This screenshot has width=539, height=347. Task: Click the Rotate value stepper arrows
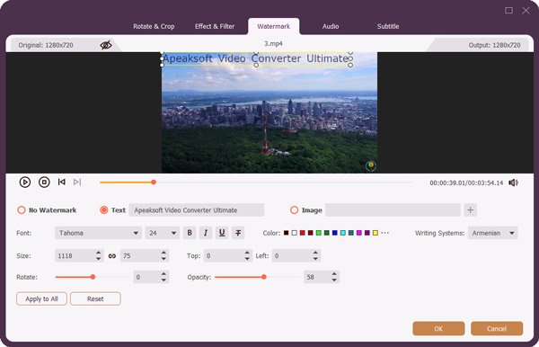(x=163, y=277)
